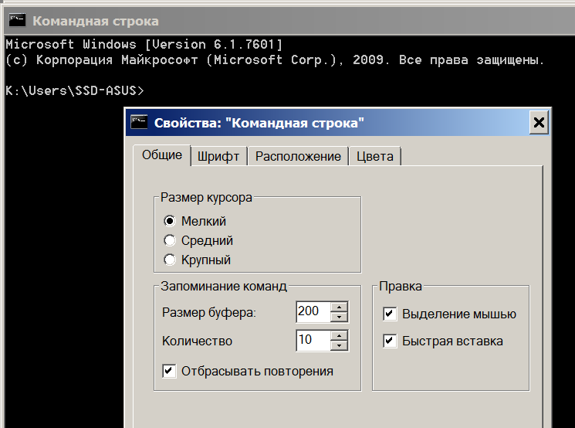Click the Command Prompt window title icon
This screenshot has height=428, width=575.
tap(17, 21)
